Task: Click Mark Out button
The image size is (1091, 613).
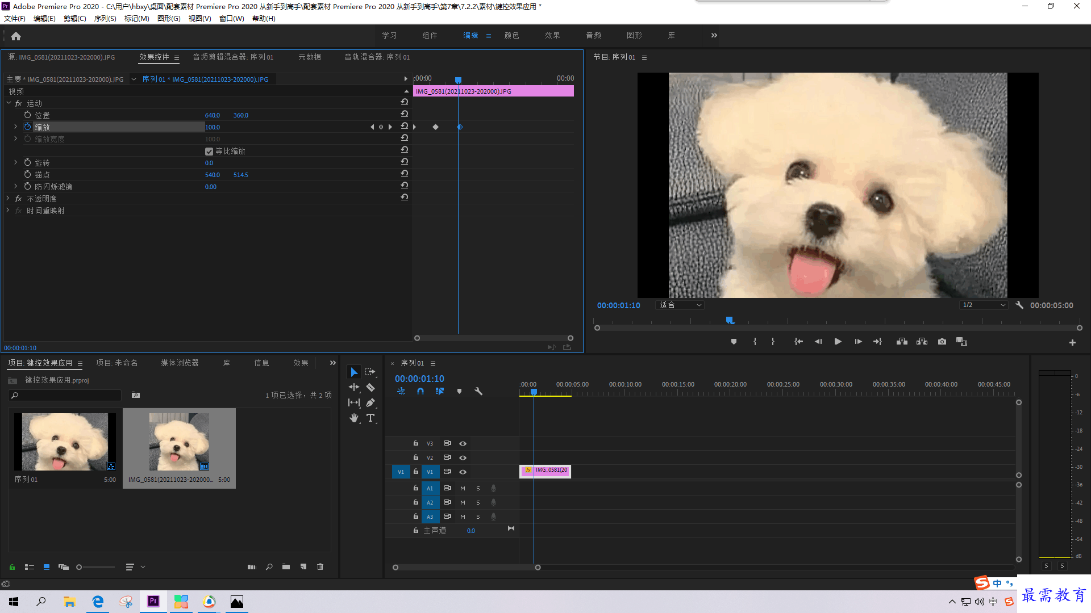Action: tap(773, 342)
